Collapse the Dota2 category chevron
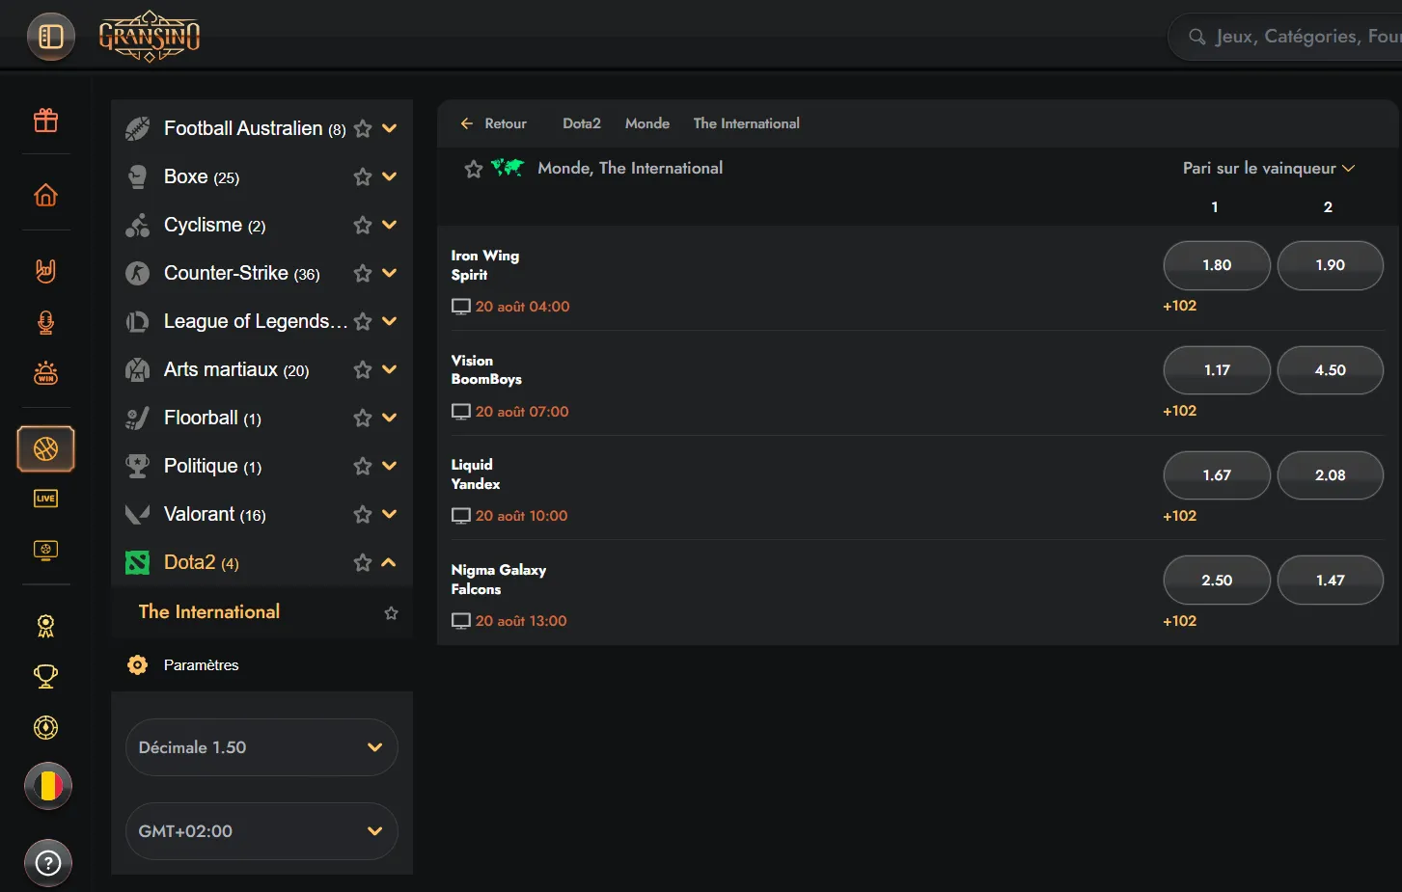Image resolution: width=1402 pixels, height=892 pixels. coord(390,562)
